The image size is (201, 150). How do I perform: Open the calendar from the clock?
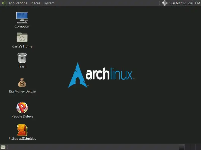[x=185, y=3]
